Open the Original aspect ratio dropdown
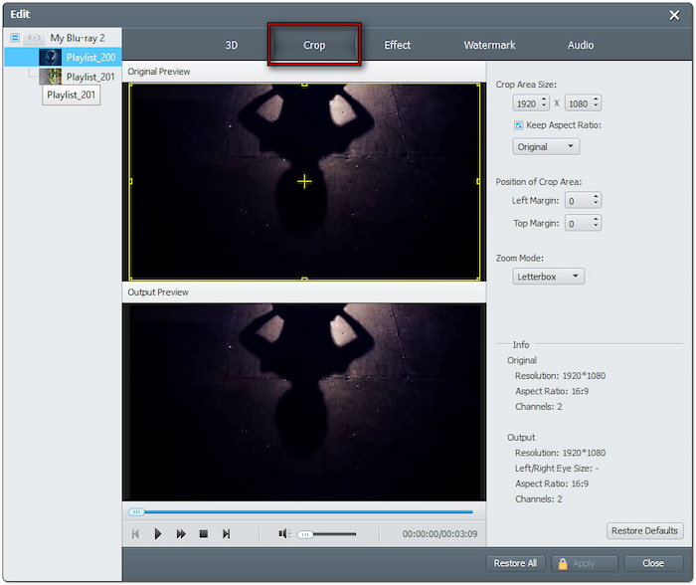 click(546, 146)
